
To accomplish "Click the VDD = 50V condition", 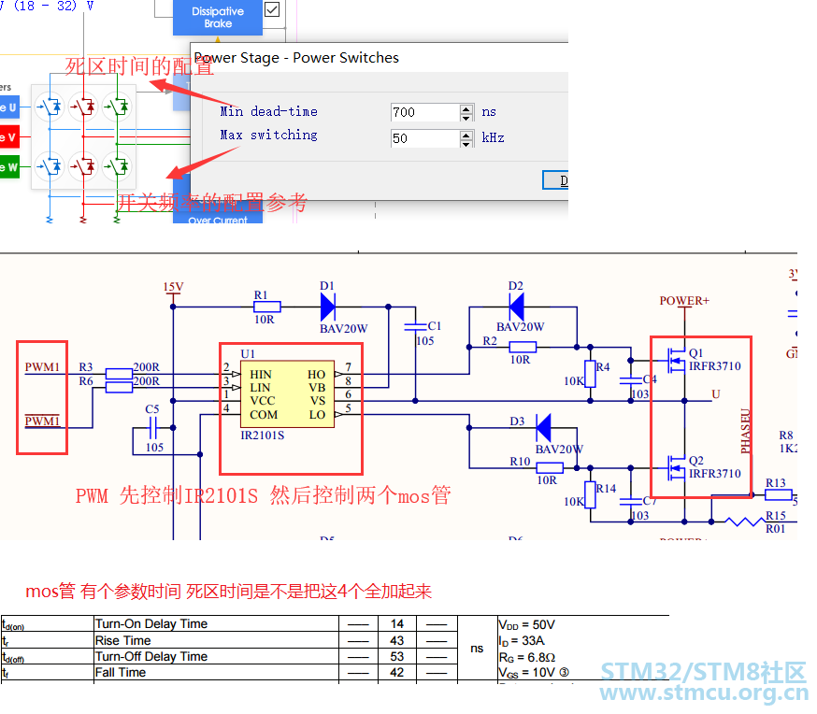I will [527, 624].
